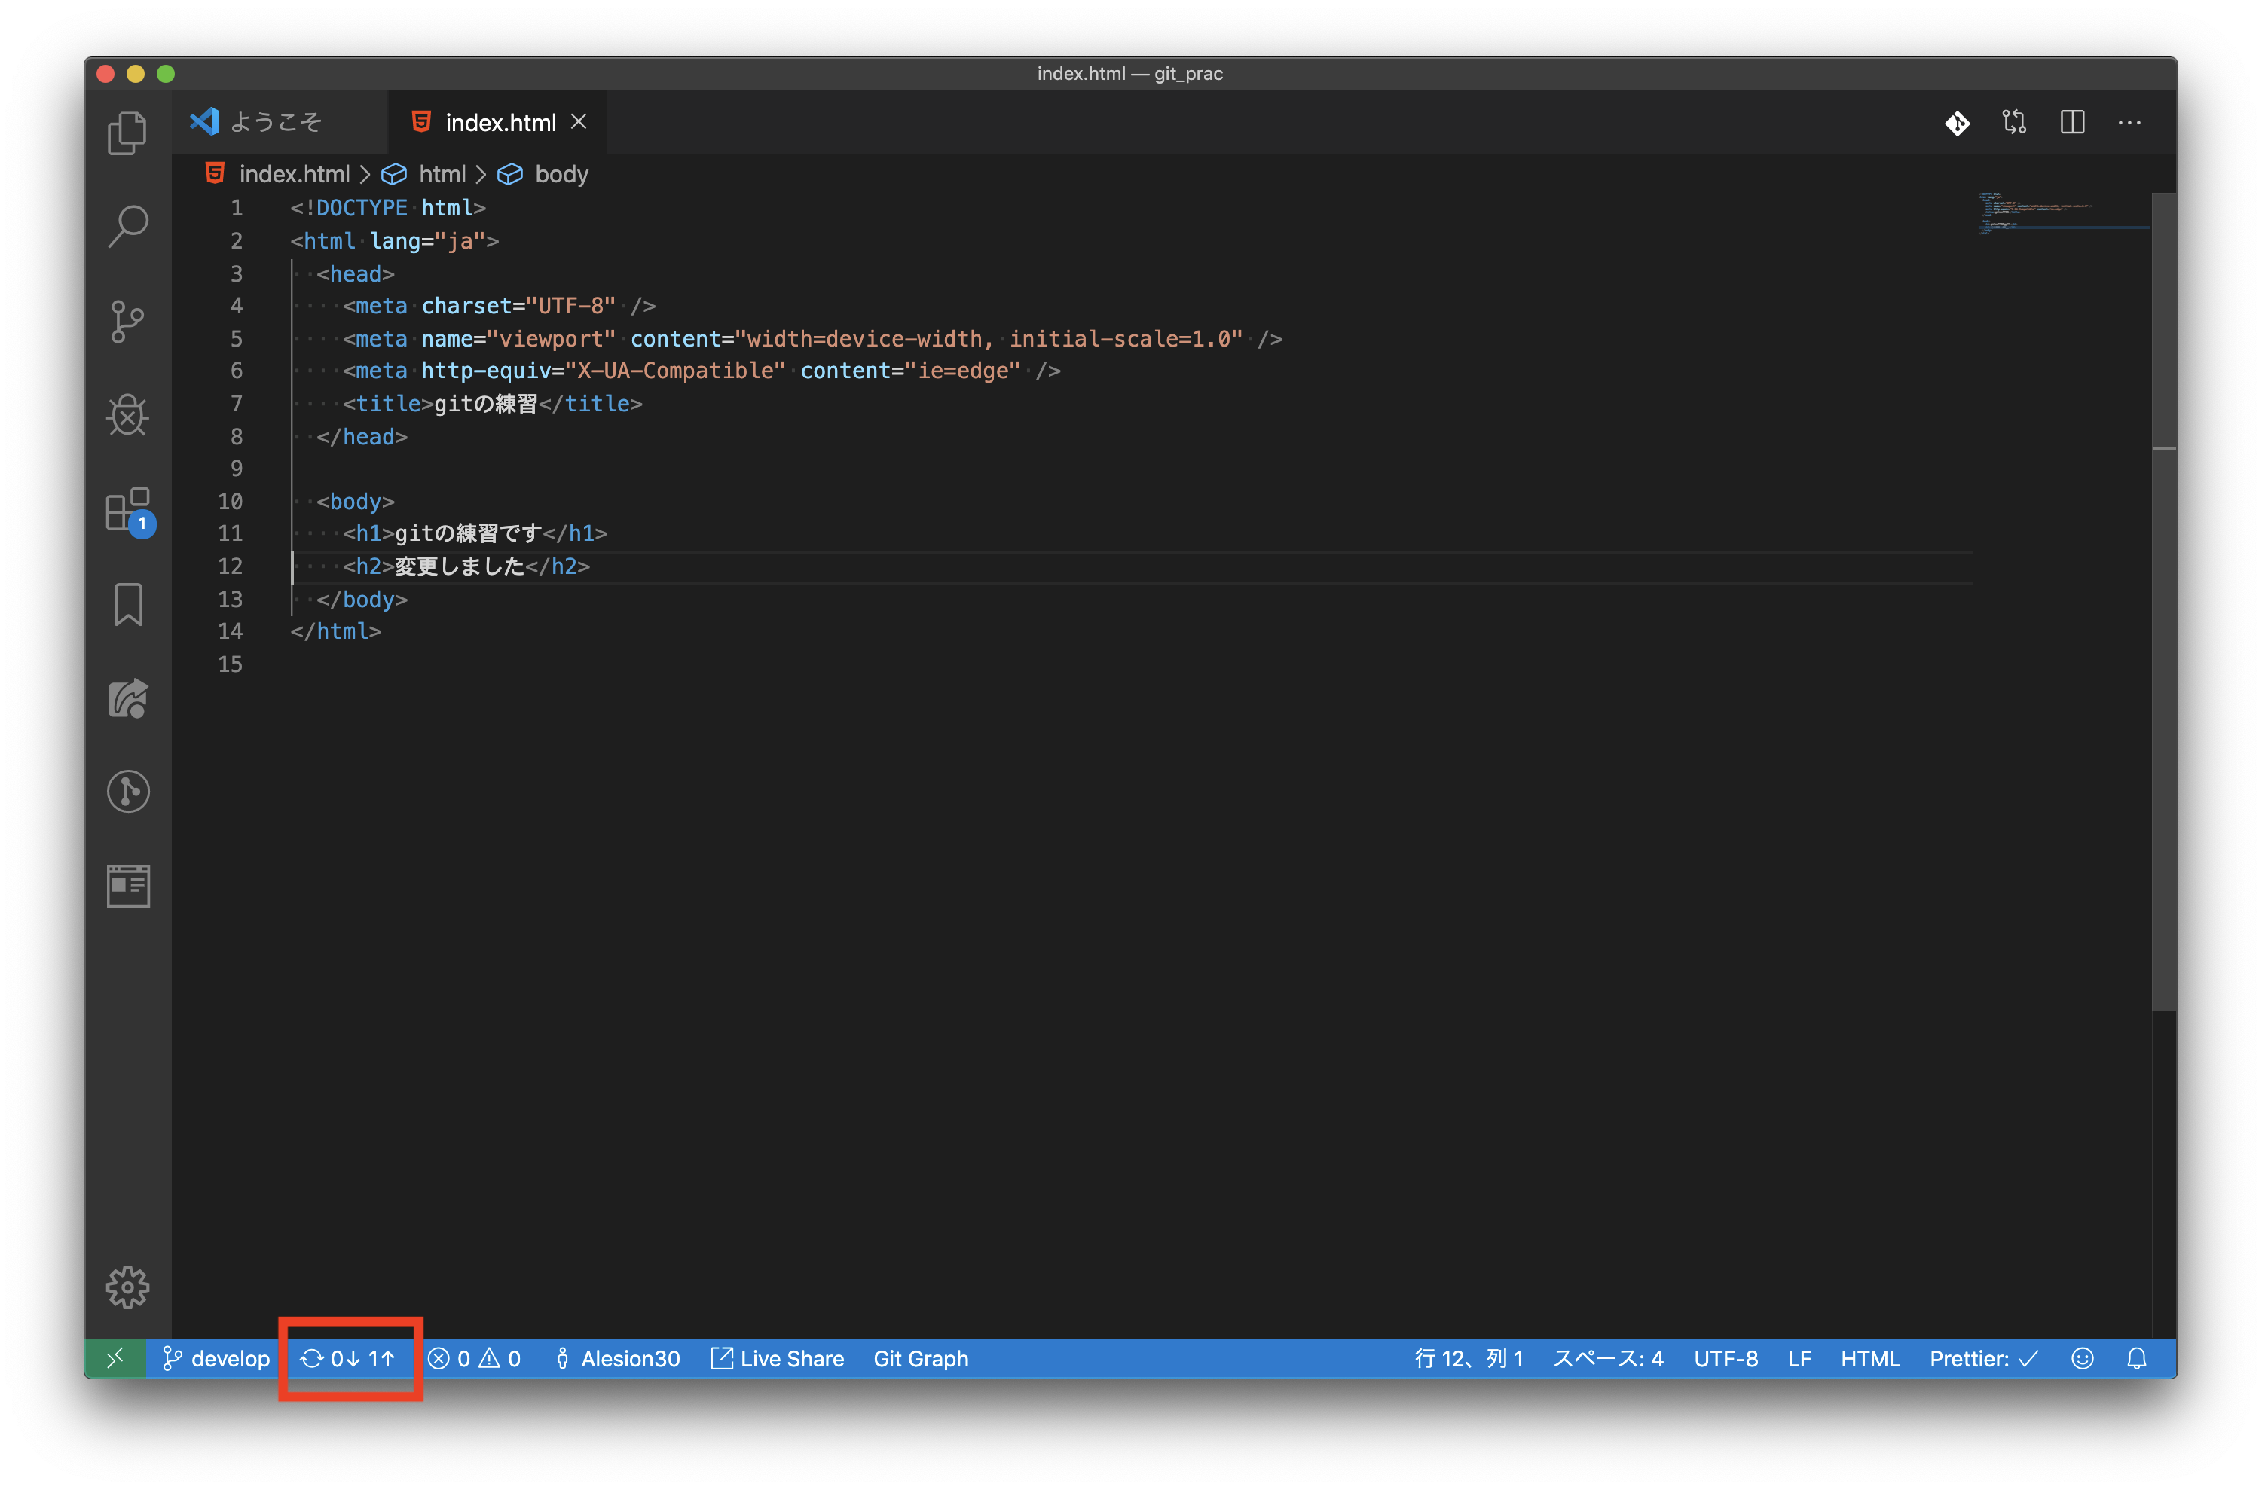Viewport: 2262px width, 1490px height.
Task: Open the editor more actions menu
Action: tap(2130, 121)
